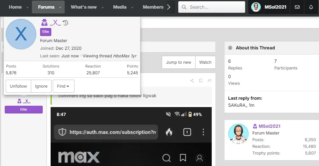Expand the Media dropdown arrow
Viewport: 319px width, 166px height.
click(x=132, y=7)
